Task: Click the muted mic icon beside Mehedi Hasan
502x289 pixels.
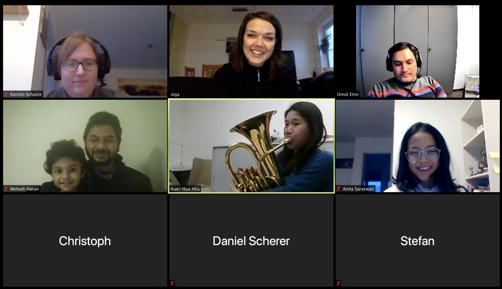Action: [x=6, y=189]
